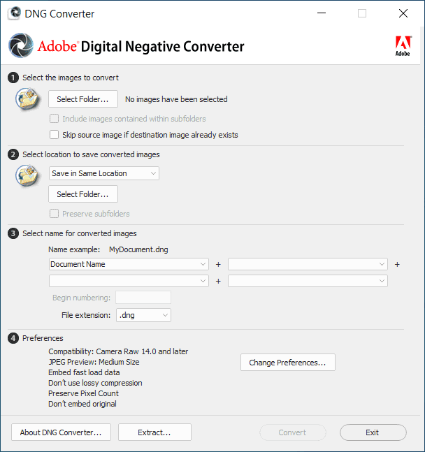The image size is (425, 452).
Task: Click Select Folder under save location
Action: tap(83, 194)
